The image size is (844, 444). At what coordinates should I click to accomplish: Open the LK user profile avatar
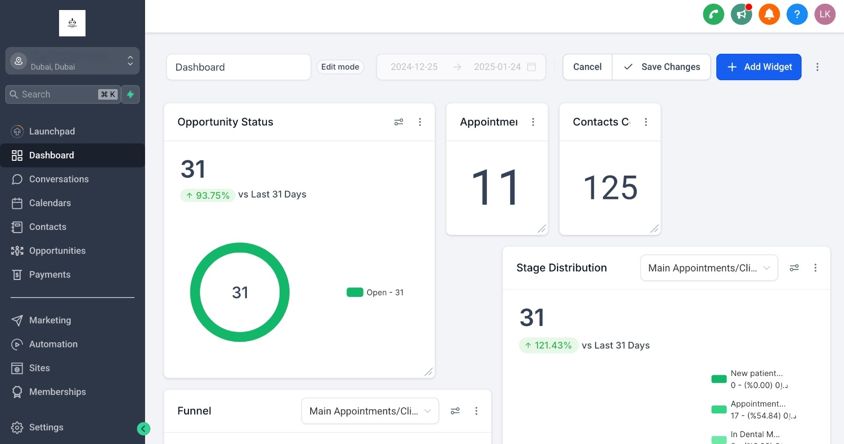(x=825, y=14)
